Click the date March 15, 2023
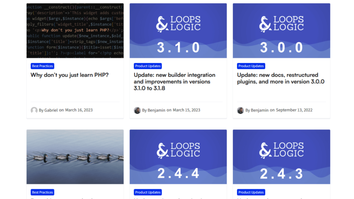Image resolution: width=354 pixels, height=199 pixels. click(187, 110)
